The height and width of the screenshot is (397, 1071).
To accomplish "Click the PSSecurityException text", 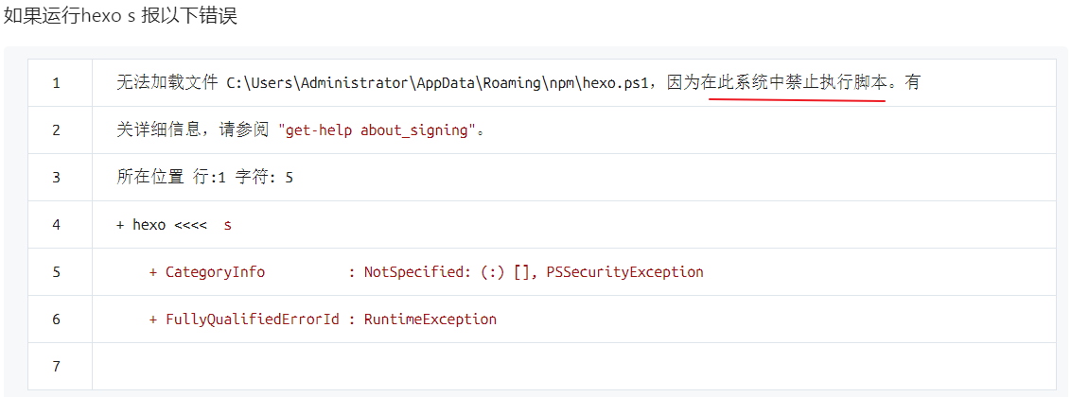I will (x=624, y=272).
